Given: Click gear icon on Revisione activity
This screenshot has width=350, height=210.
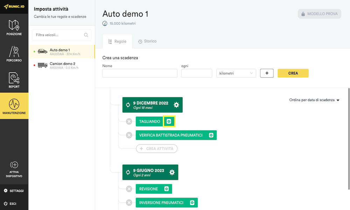Looking at the screenshot, I should [x=167, y=189].
